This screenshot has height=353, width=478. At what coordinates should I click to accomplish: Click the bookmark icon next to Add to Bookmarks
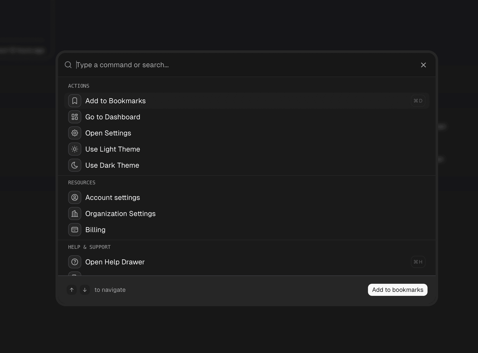74,101
